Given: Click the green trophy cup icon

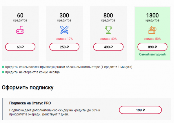Looking at the screenshot, I should tap(108, 30).
